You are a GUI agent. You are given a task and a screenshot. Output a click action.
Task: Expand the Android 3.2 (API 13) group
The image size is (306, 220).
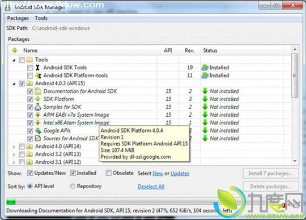pyautogui.click(x=14, y=155)
